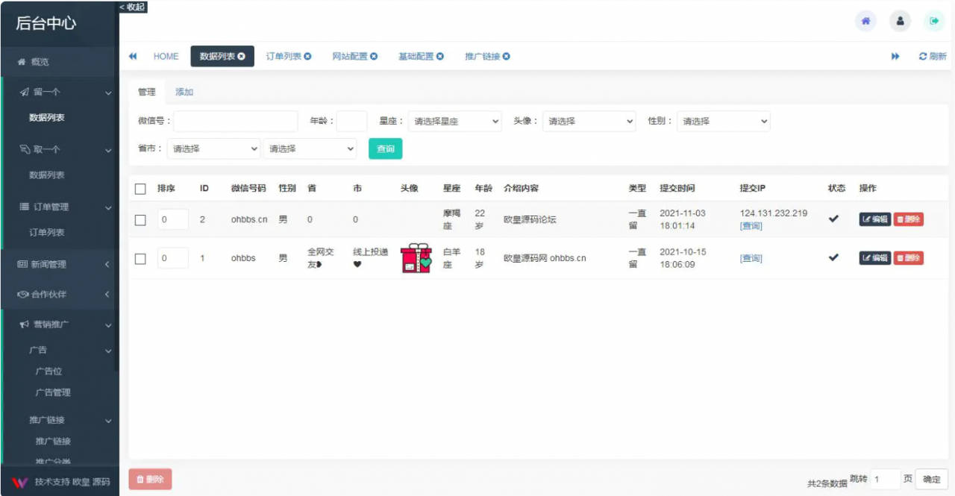Click the 提交时间 column header

tap(677, 189)
